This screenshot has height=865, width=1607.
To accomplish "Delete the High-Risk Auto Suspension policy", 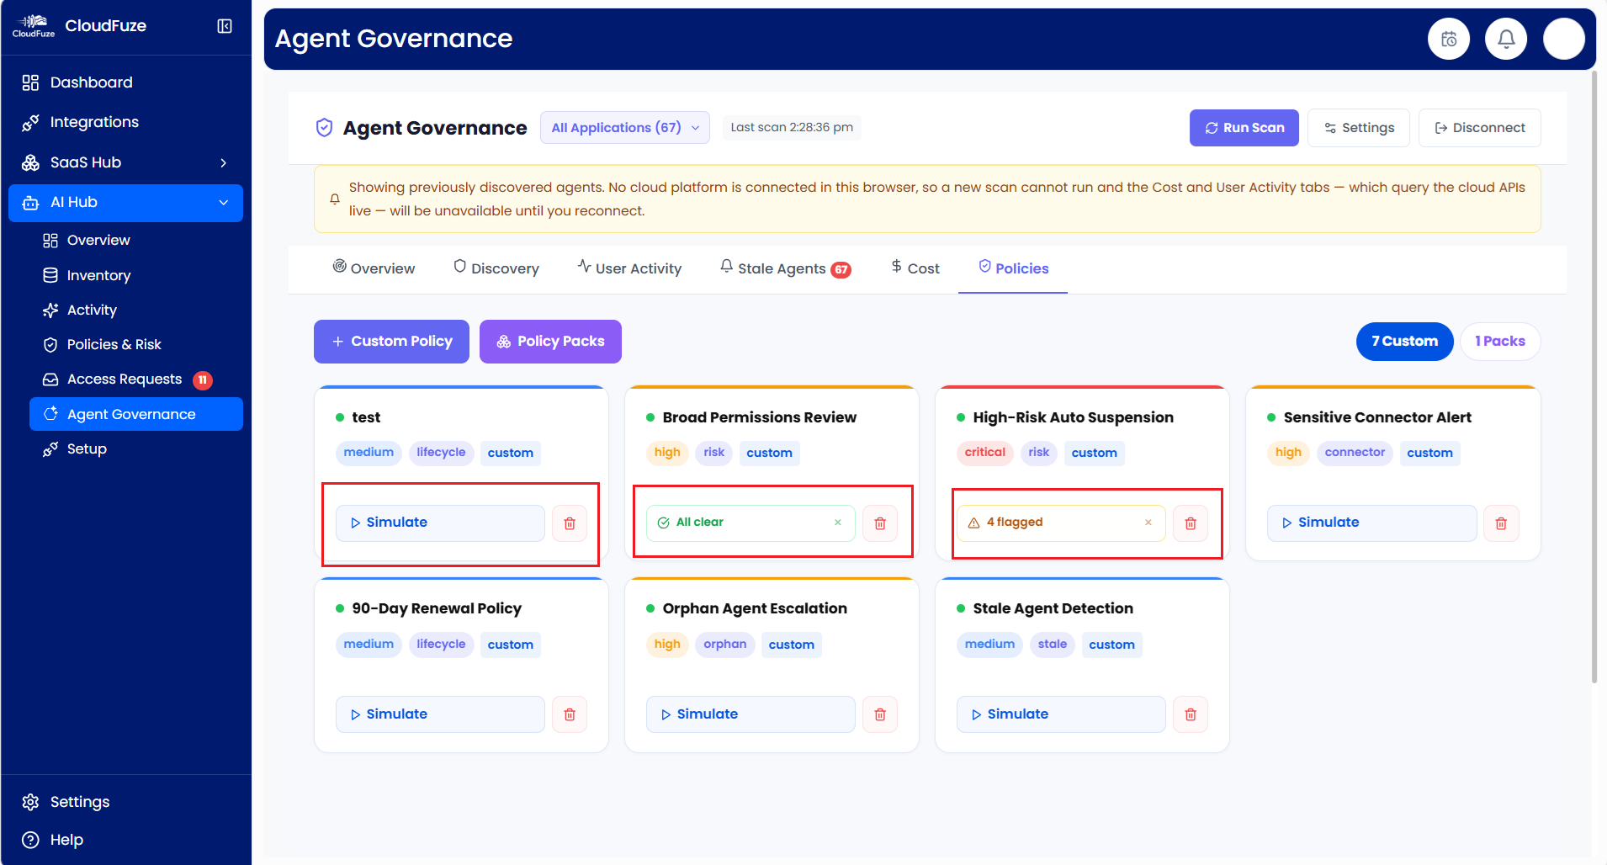I will (x=1191, y=523).
